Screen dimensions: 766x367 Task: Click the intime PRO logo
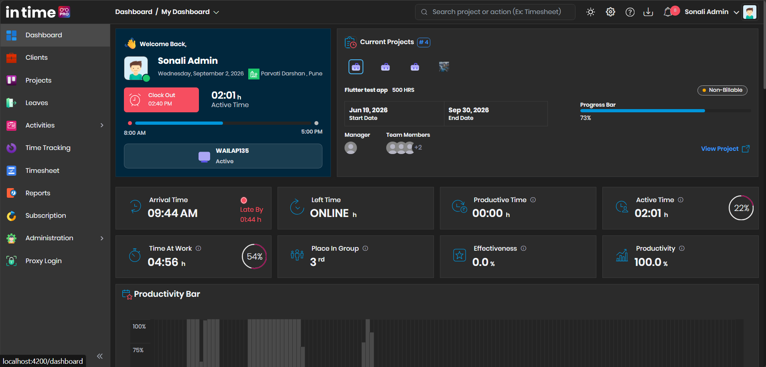pyautogui.click(x=38, y=12)
